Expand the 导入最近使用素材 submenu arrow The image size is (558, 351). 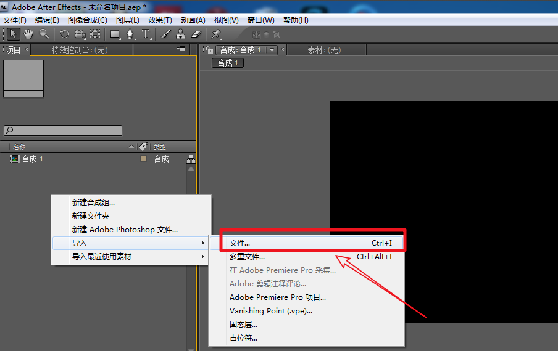202,257
